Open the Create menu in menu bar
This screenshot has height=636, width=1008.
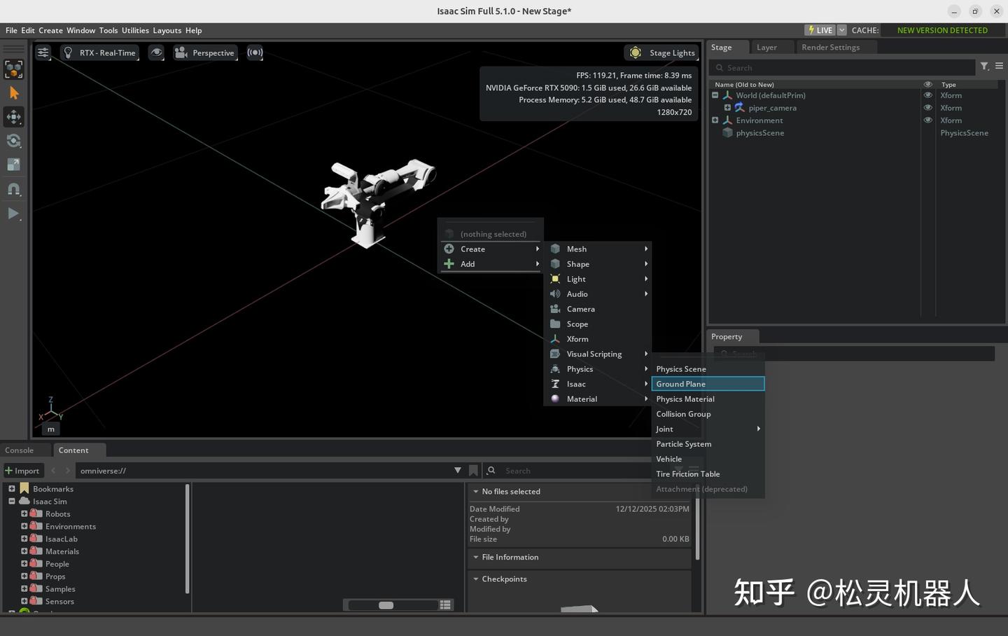point(50,30)
